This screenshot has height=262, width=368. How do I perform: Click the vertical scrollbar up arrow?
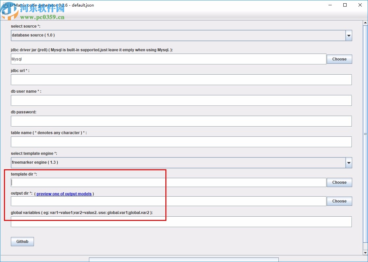(365, 23)
